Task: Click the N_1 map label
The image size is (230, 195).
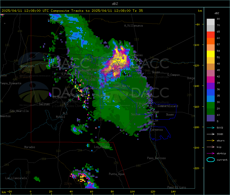Action: point(65,113)
